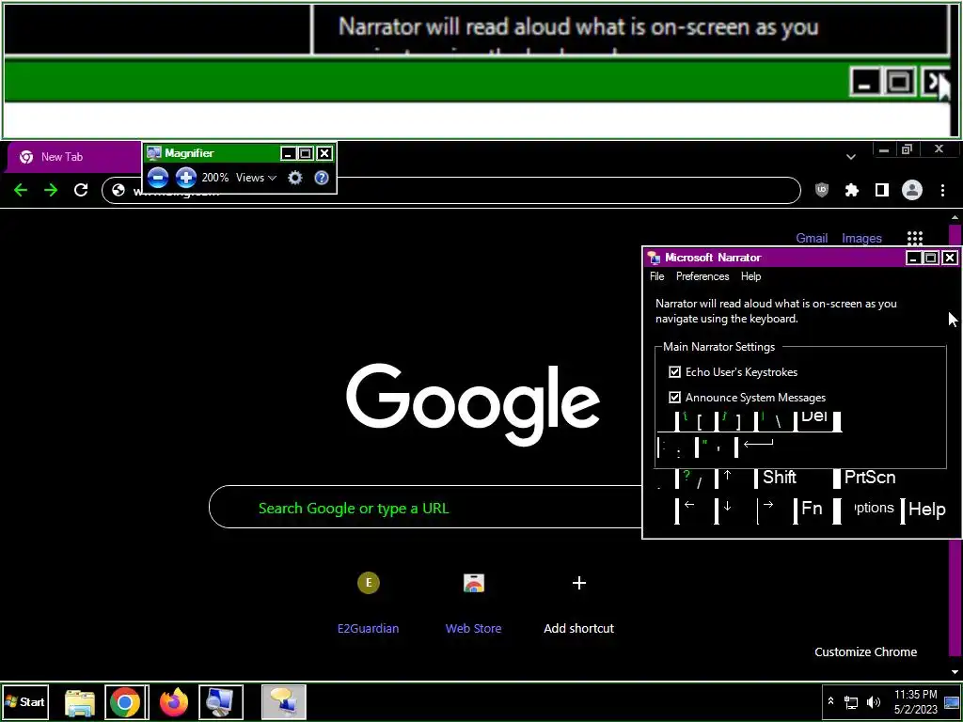This screenshot has height=722, width=963.
Task: Click on-screen keyboard left arrow key
Action: 695,509
